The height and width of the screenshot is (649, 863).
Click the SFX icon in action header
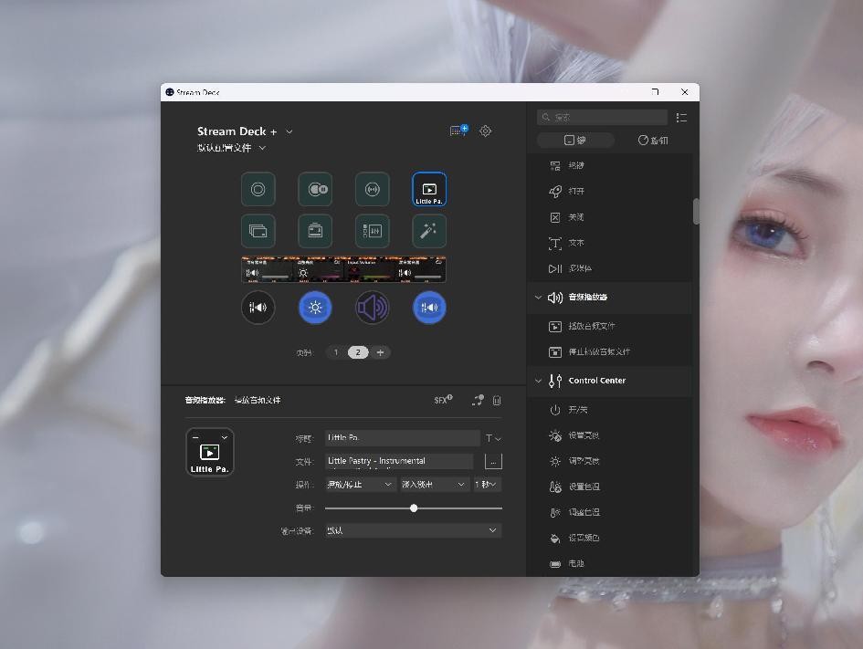pyautogui.click(x=443, y=400)
